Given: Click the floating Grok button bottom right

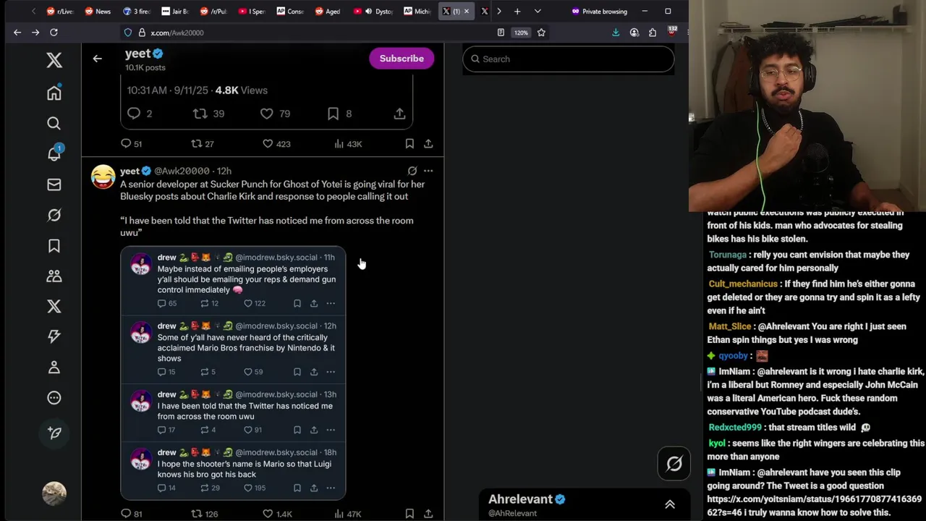Looking at the screenshot, I should click(674, 464).
